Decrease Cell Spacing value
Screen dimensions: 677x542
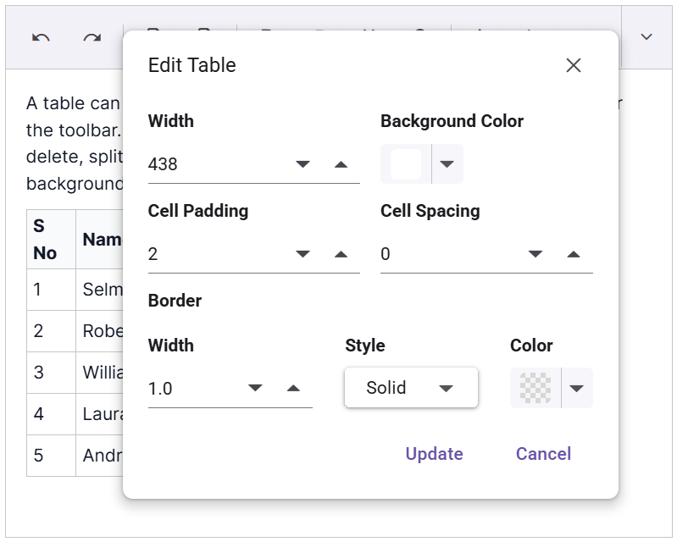point(535,254)
